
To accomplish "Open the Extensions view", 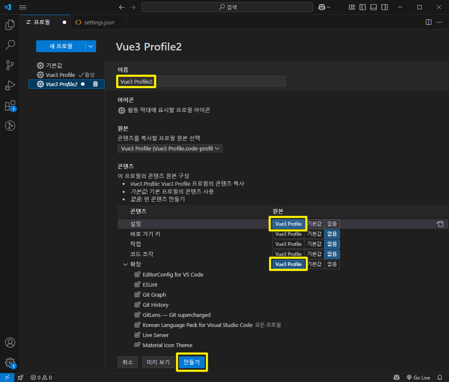I will [10, 106].
